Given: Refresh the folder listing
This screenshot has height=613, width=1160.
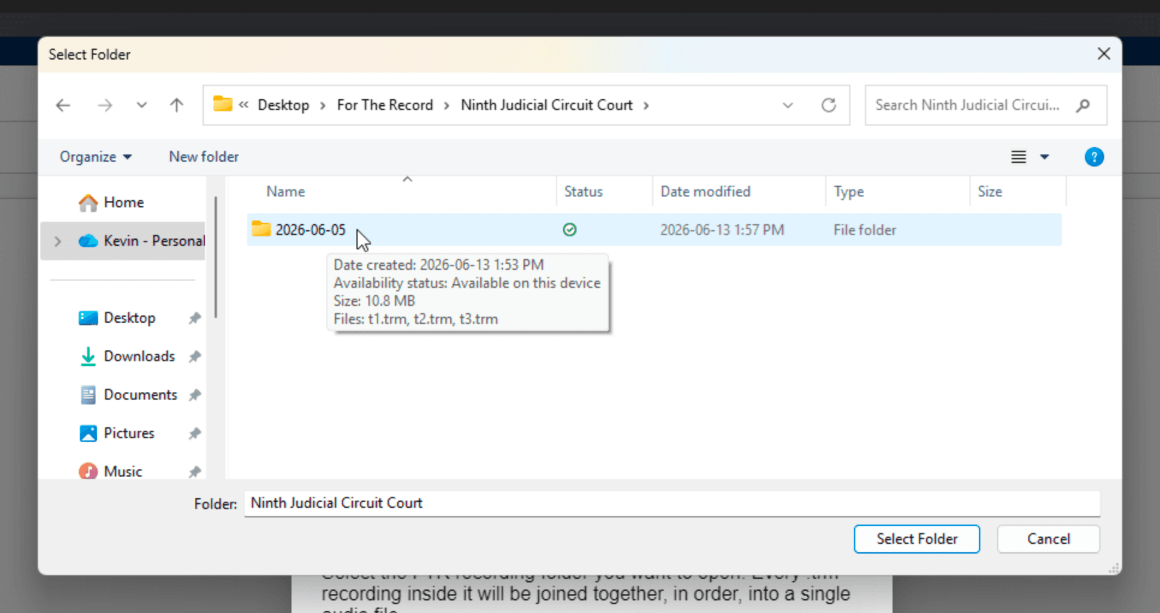Looking at the screenshot, I should (x=829, y=105).
